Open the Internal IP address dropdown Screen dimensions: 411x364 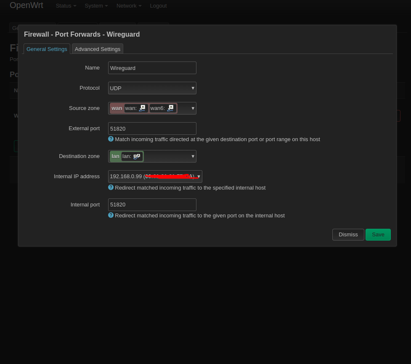coord(155,177)
